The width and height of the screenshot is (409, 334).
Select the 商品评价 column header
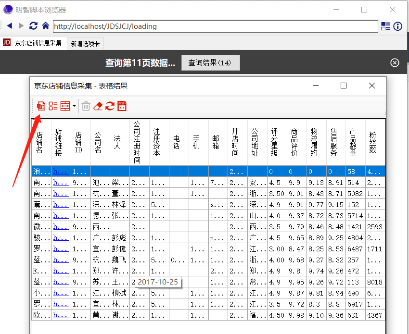click(297, 142)
